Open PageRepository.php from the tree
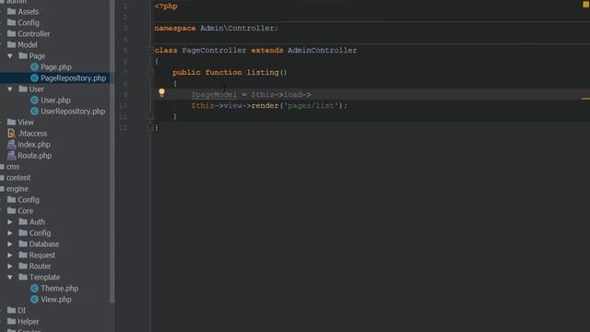 click(74, 77)
